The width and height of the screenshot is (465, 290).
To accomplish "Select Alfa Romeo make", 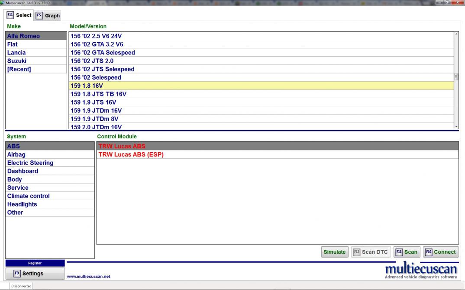I will point(36,36).
